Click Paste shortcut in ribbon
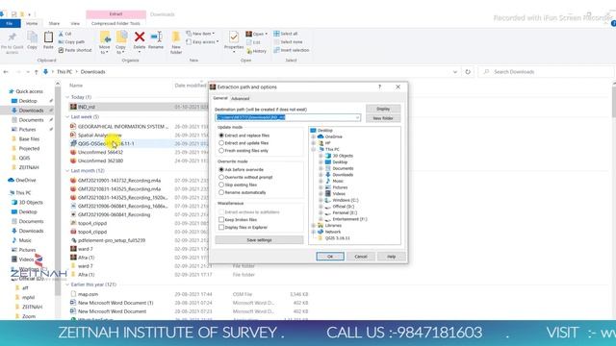 75,50
